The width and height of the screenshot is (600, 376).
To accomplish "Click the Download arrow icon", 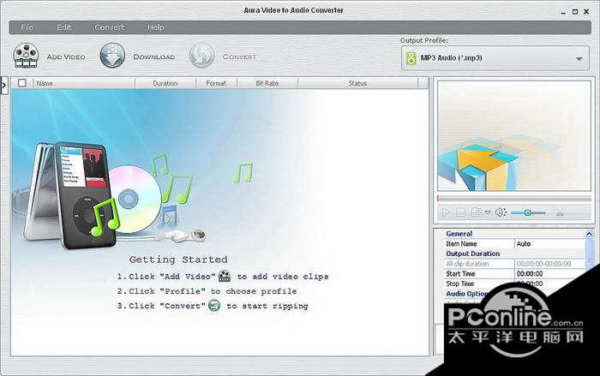I will tap(112, 56).
